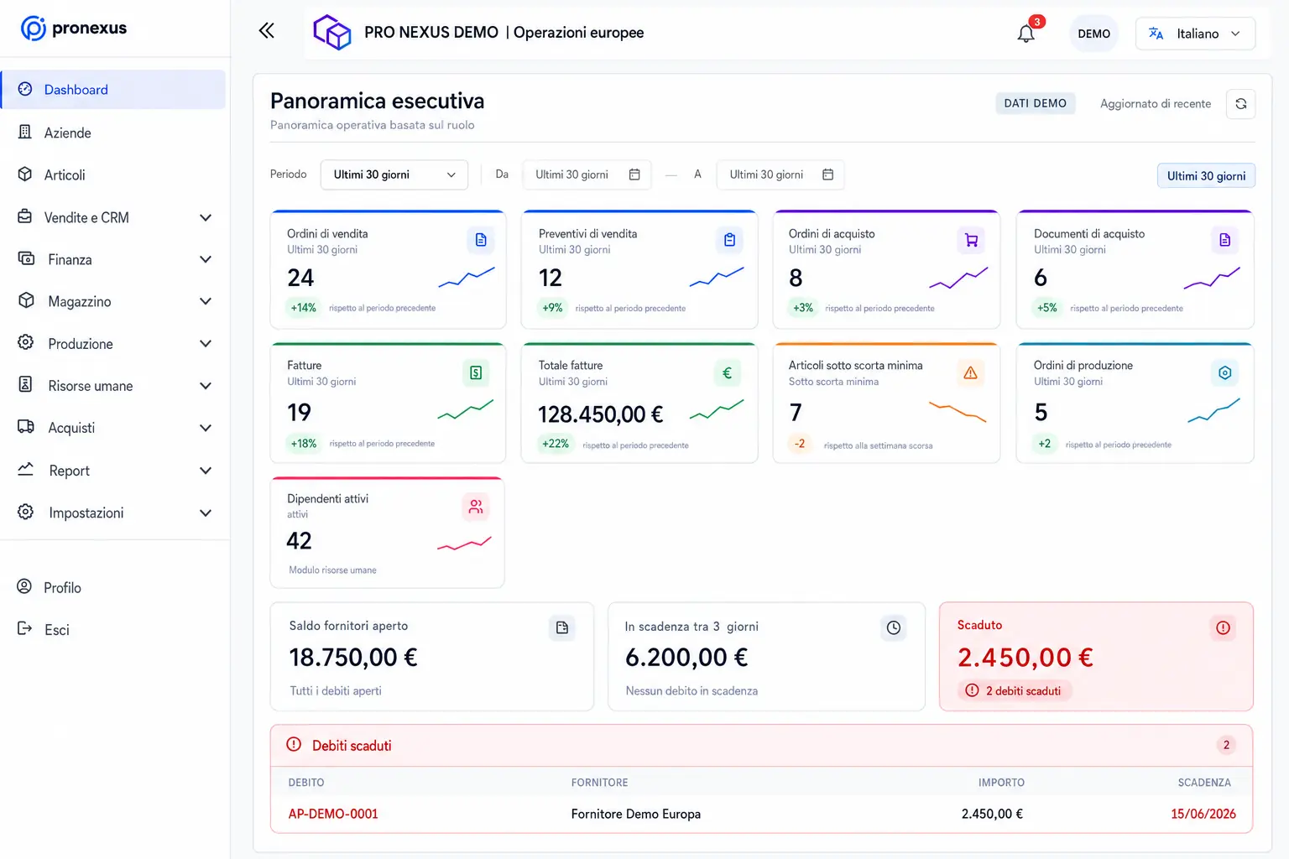
Task: Click the PRO NEXUS DEMO cube logo
Action: pyautogui.click(x=332, y=33)
